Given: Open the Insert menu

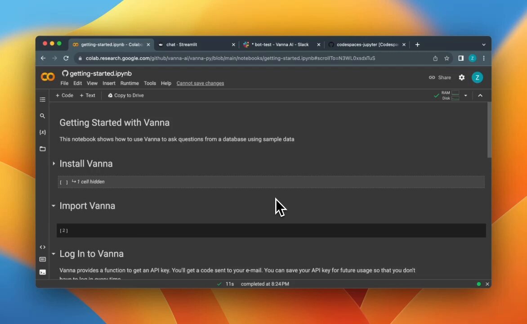Looking at the screenshot, I should [109, 83].
